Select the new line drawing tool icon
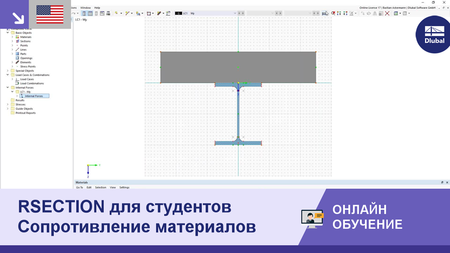Image resolution: width=450 pixels, height=253 pixels. click(x=127, y=13)
